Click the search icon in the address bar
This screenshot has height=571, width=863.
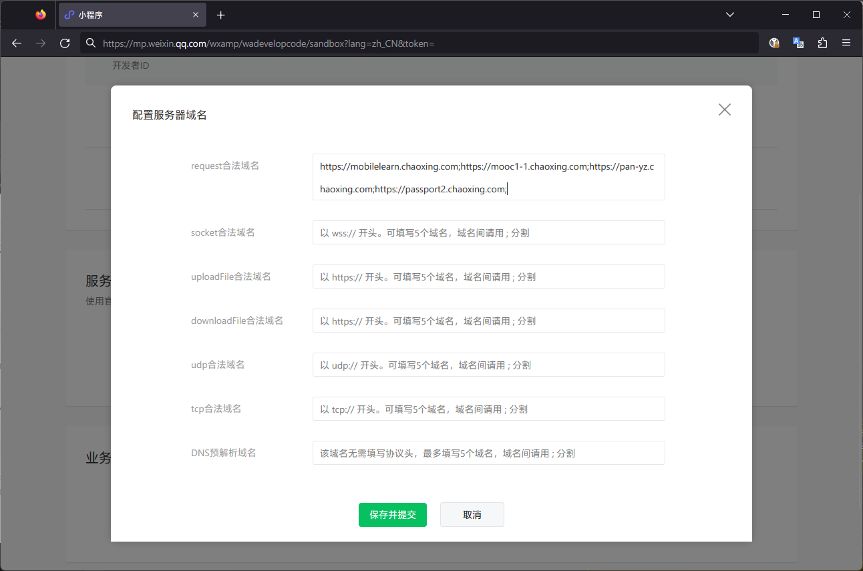(x=92, y=43)
